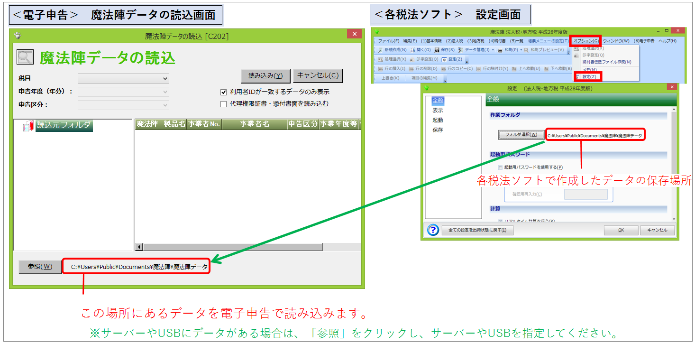Choose 納付書伝送ファイル作成(N) in the option menu
Image resolution: width=695 pixels, height=344 pixels.
(607, 62)
